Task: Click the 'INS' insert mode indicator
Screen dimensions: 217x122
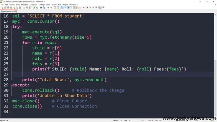Action: point(212,121)
